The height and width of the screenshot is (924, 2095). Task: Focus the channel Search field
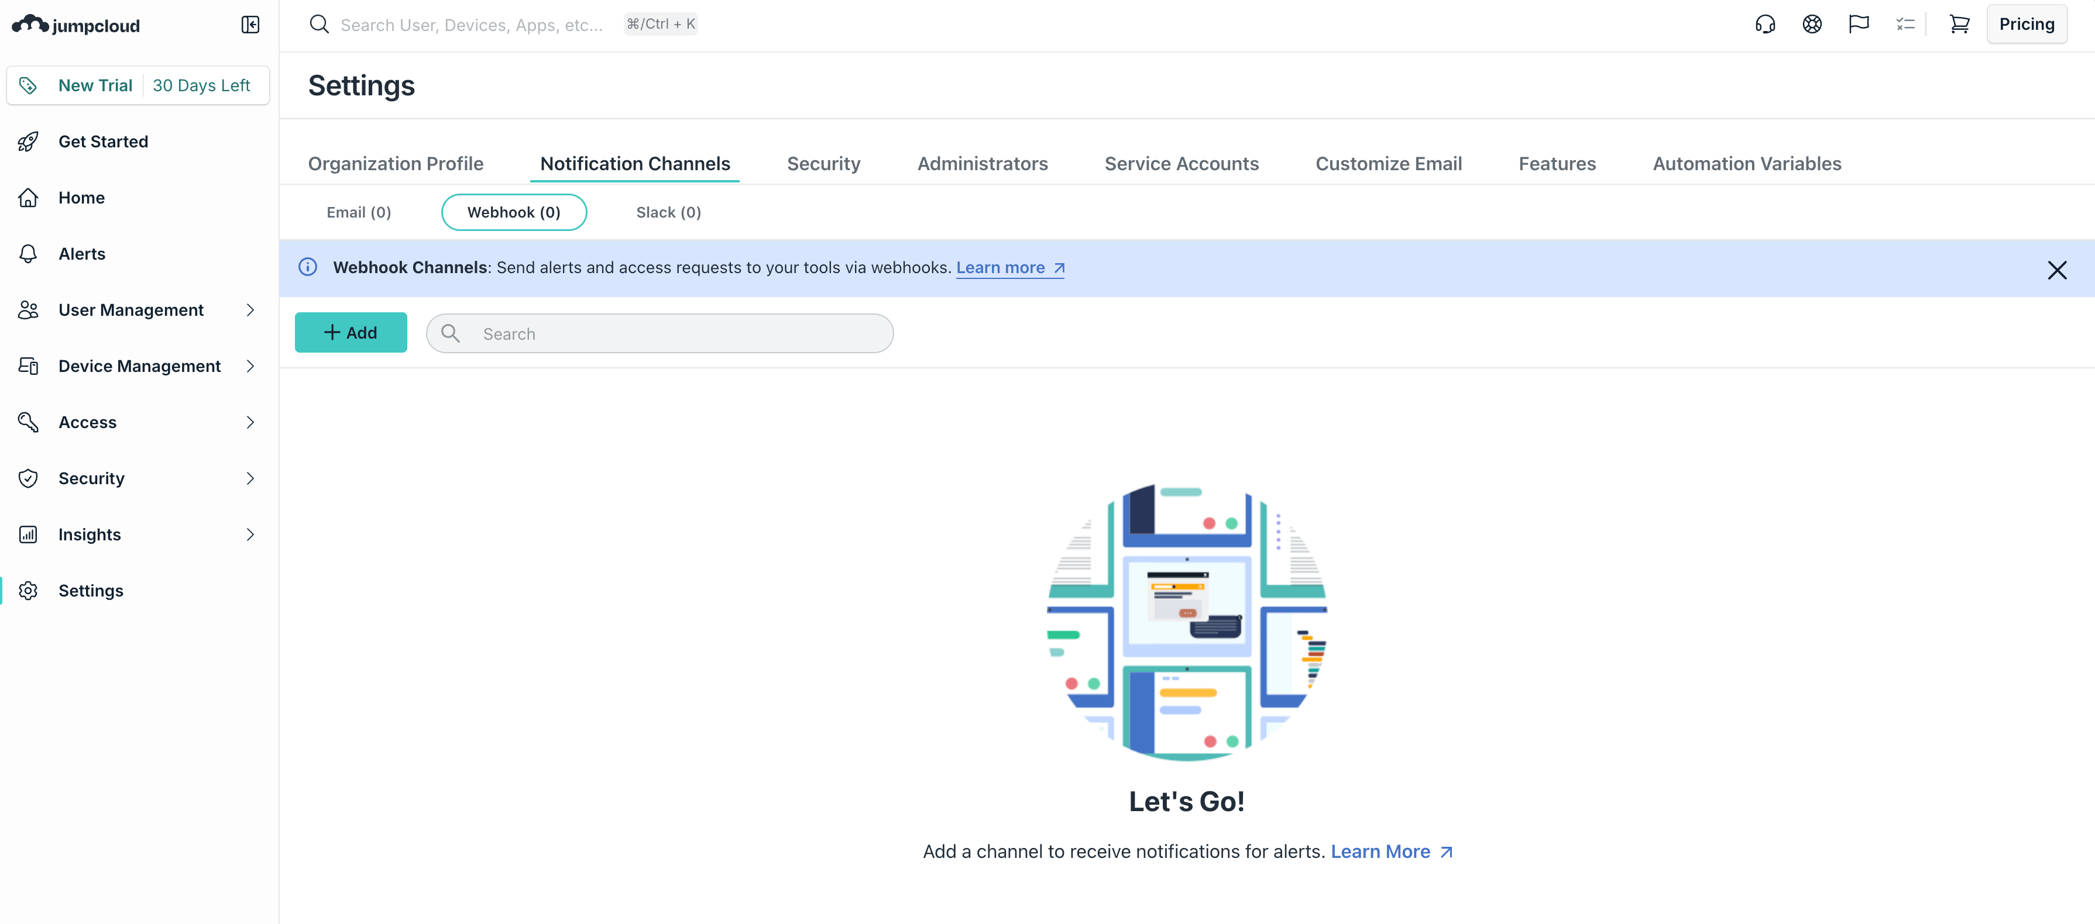click(660, 333)
